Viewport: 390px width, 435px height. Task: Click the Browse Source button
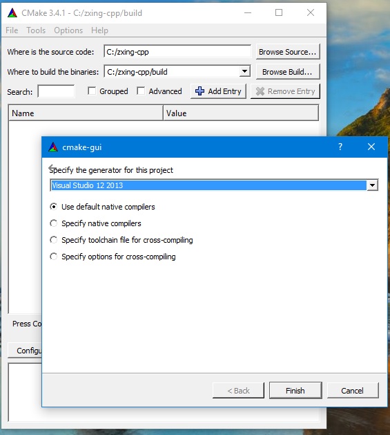click(288, 52)
